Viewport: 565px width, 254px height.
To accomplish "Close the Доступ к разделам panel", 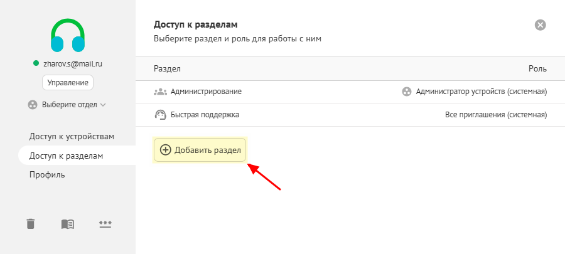I will pos(540,25).
